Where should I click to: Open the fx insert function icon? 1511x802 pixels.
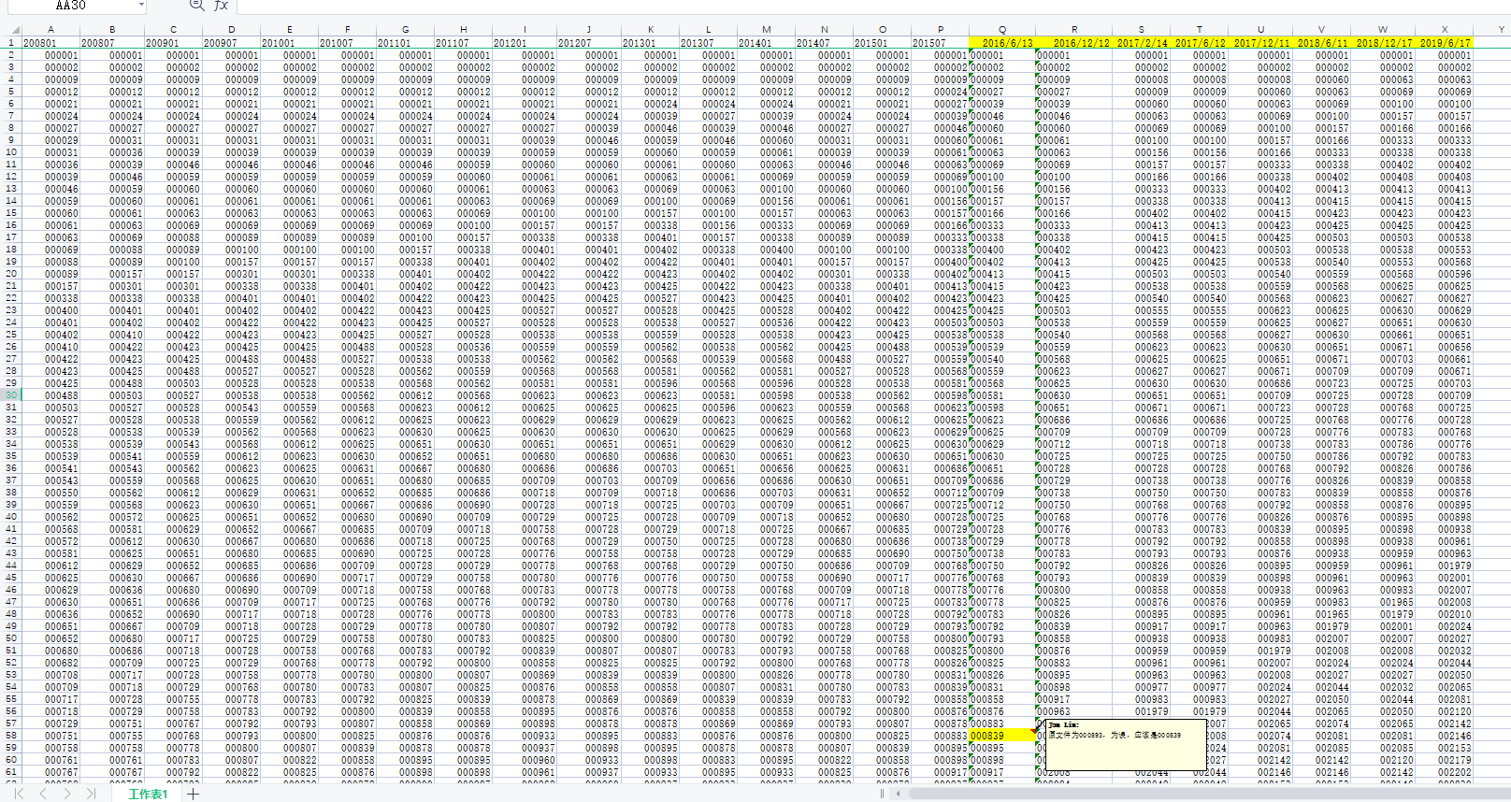pyautogui.click(x=221, y=6)
